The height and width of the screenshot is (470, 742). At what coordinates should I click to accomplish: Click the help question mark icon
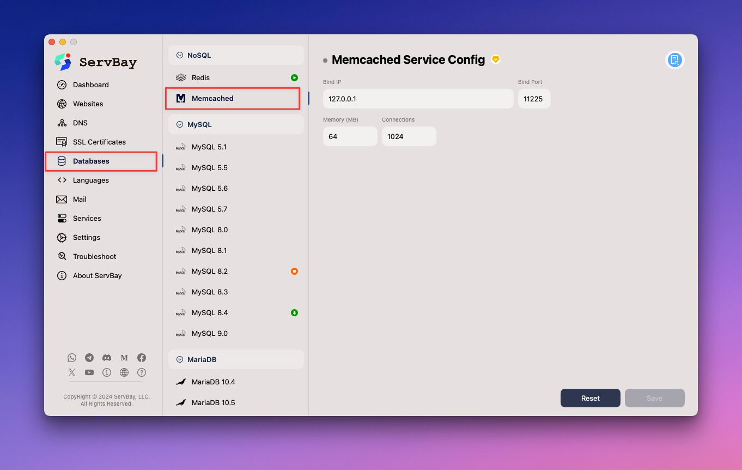click(142, 372)
